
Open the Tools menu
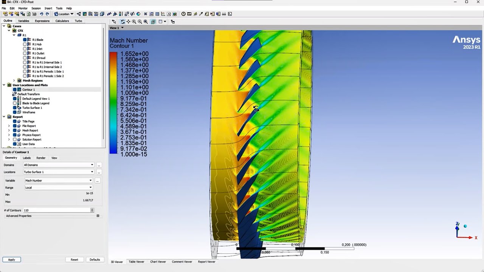(59, 8)
